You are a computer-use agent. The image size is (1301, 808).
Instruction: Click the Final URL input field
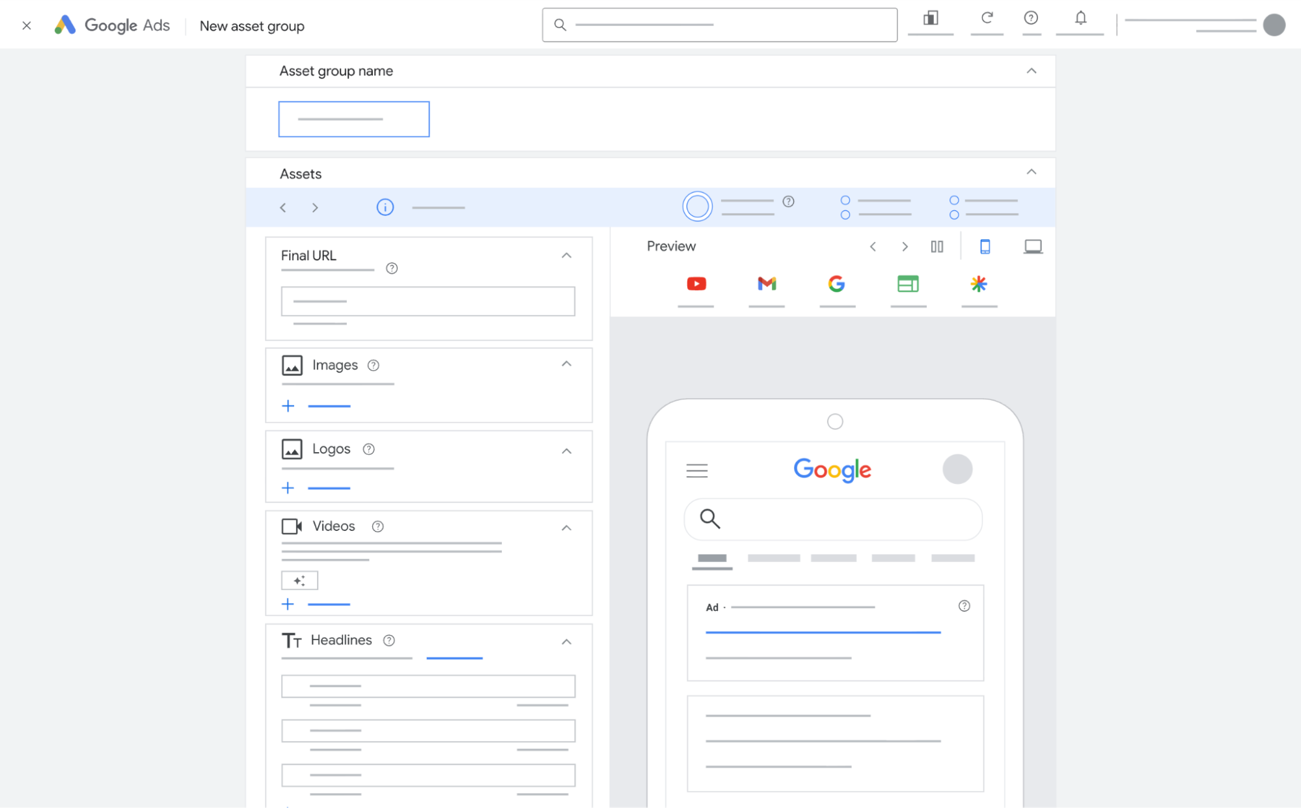[428, 301]
